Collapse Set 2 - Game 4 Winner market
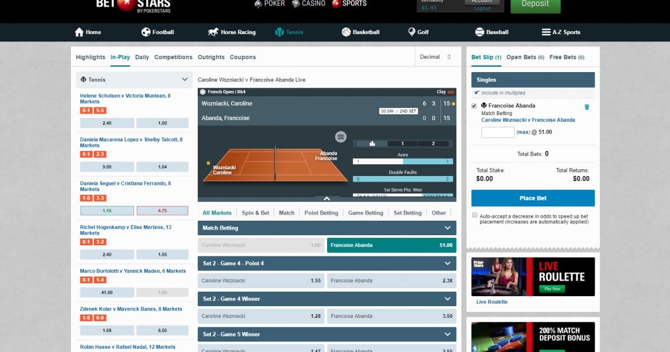Screen dimensions: 670x352 448,299
